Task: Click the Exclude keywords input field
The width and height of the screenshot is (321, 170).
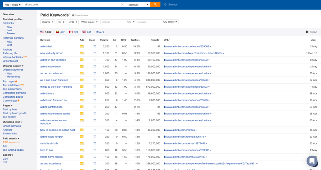Action: (148, 22)
